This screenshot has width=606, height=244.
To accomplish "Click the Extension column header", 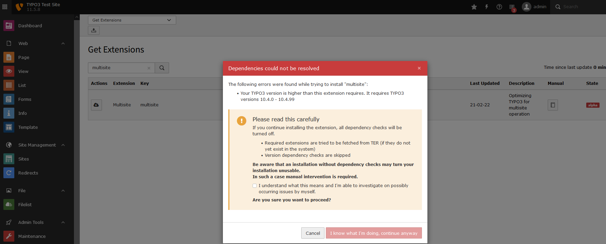I will 124,83.
